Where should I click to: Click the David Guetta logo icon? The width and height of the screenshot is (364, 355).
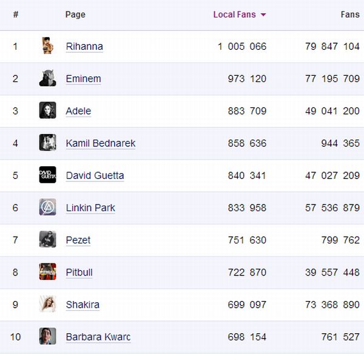pyautogui.click(x=47, y=175)
